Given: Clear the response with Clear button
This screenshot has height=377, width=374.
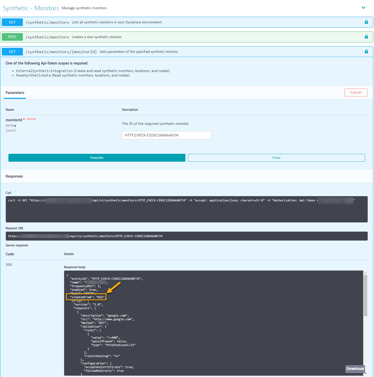Looking at the screenshot, I should pyautogui.click(x=276, y=158).
